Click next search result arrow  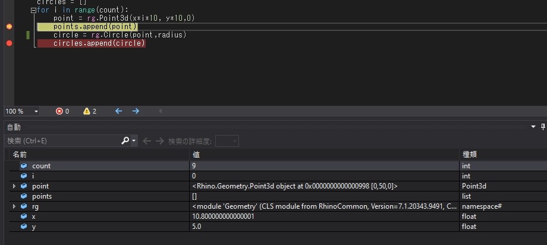(x=159, y=141)
